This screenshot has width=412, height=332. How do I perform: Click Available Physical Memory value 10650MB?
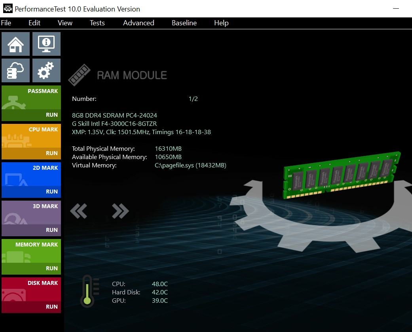tap(168, 157)
